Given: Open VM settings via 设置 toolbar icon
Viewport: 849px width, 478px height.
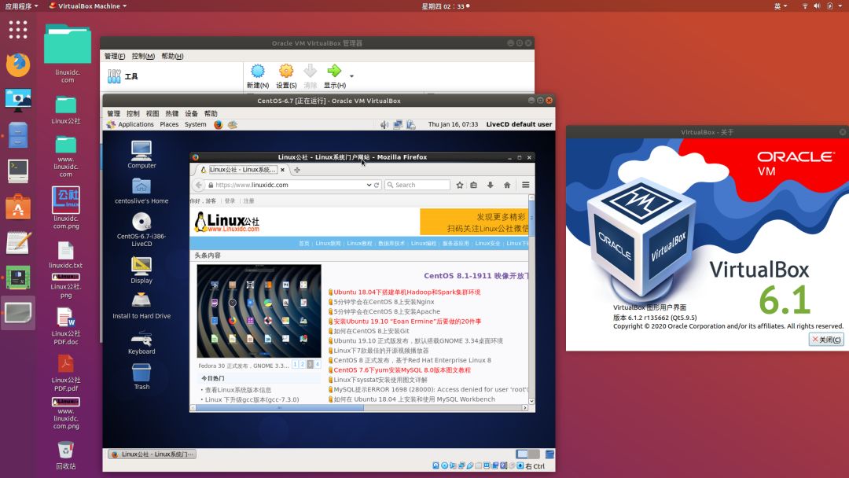Looking at the screenshot, I should (x=286, y=72).
